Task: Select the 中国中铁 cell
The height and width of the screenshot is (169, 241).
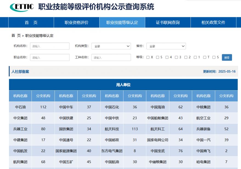Action: click(x=112, y=118)
